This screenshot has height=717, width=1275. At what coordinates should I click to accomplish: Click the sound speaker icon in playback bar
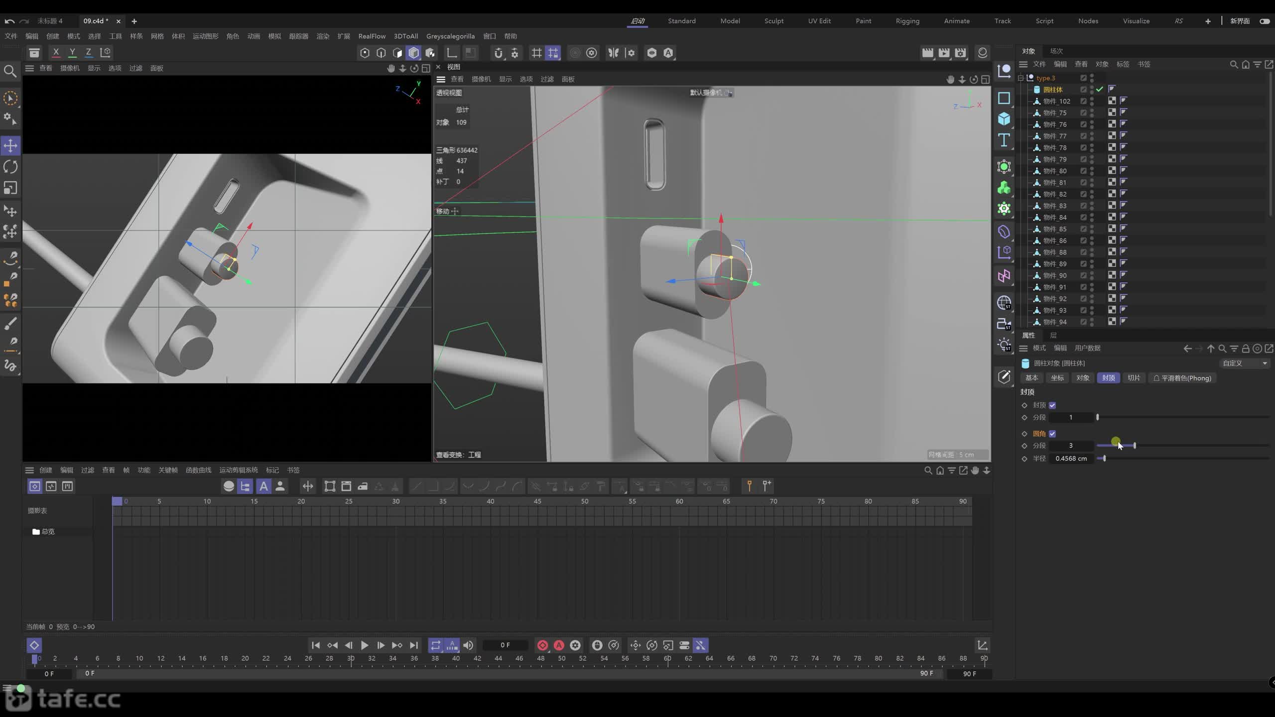468,645
